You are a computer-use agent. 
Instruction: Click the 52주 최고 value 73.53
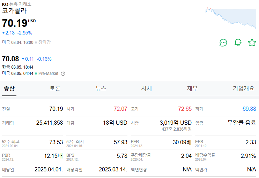click(56, 142)
